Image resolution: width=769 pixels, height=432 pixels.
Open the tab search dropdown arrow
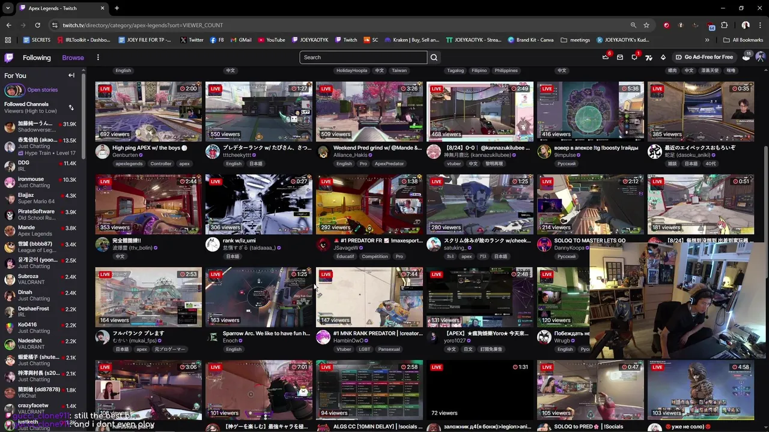(x=7, y=8)
